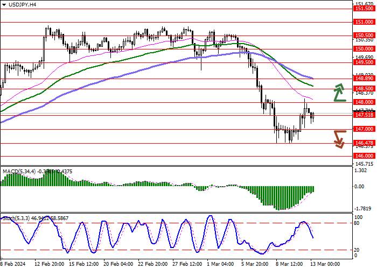Click the USDJPY,H4 chart title text
The height and width of the screenshot is (269, 377).
pos(23,4)
